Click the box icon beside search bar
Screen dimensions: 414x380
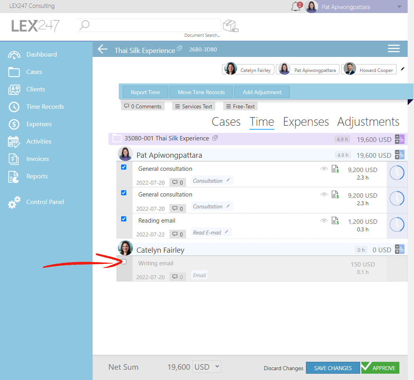point(230,26)
